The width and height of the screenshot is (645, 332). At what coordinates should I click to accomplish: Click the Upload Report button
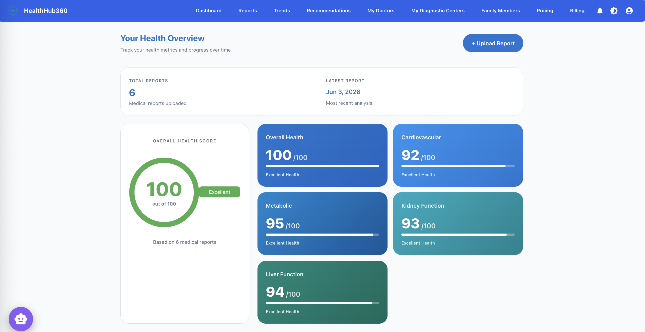493,43
